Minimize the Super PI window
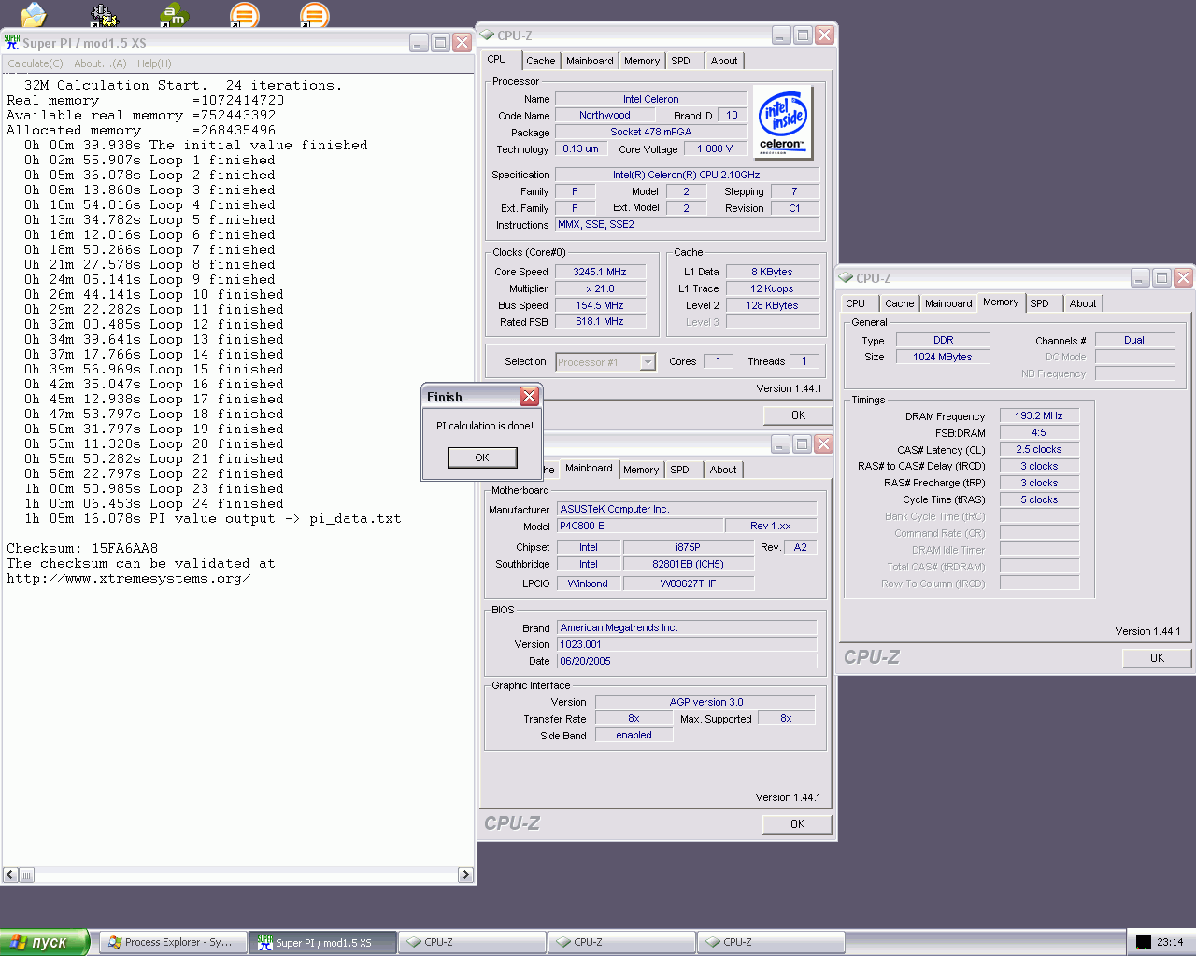Image resolution: width=1196 pixels, height=956 pixels. pos(419,42)
